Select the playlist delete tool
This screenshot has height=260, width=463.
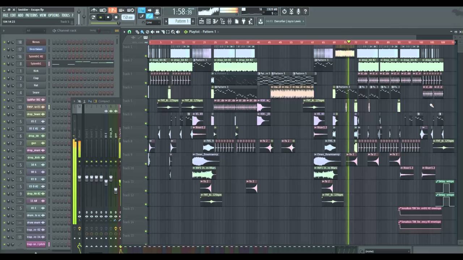tap(147, 32)
